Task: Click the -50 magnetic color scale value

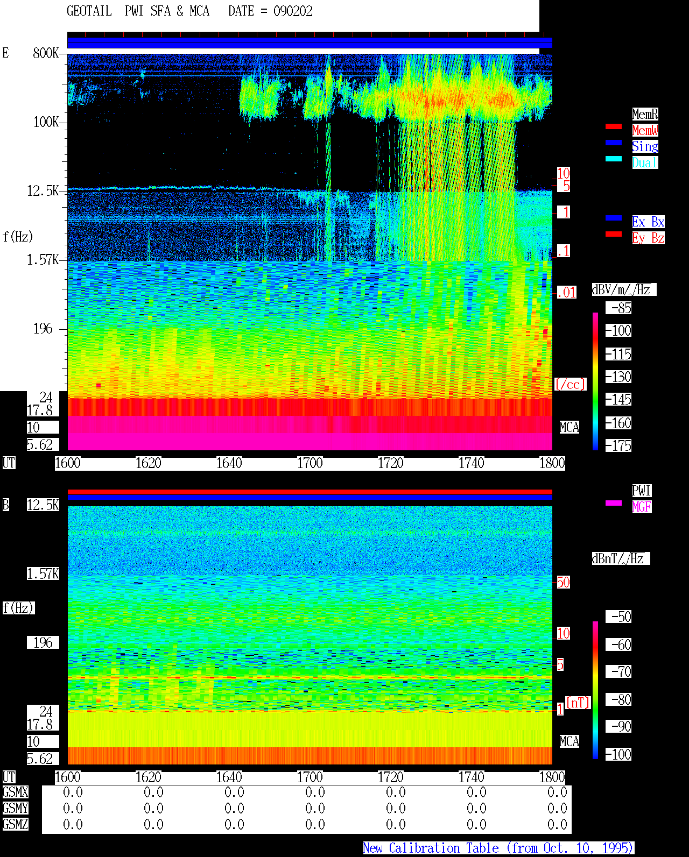Action: (618, 617)
